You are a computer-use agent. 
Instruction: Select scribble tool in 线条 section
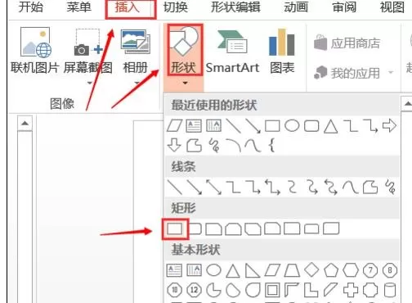(x=390, y=188)
